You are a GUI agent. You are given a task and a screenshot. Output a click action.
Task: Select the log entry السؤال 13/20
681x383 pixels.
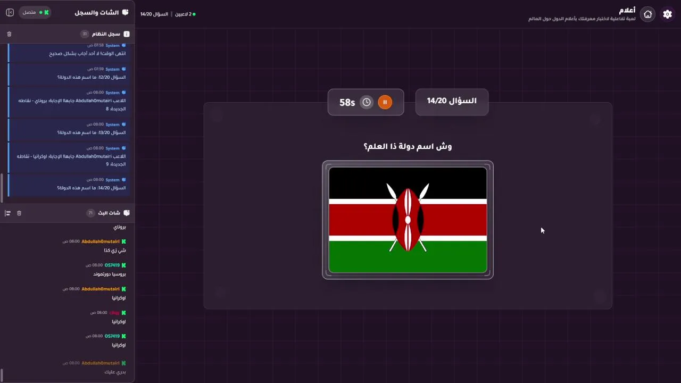click(68, 129)
